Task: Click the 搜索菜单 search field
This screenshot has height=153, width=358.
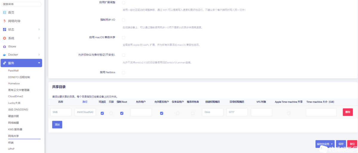Action: (x=22, y=4)
